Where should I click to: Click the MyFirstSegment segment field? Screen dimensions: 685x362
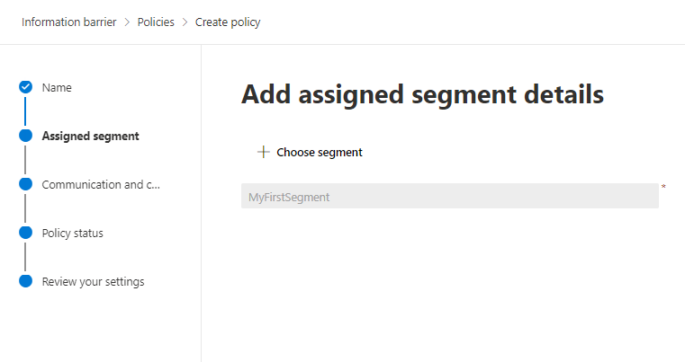pyautogui.click(x=449, y=196)
